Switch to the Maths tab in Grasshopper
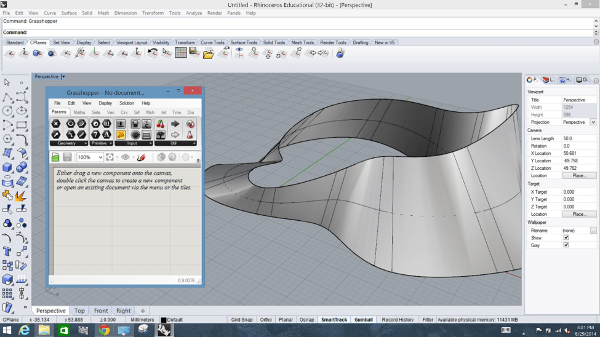The width and height of the screenshot is (600, 337). point(79,113)
